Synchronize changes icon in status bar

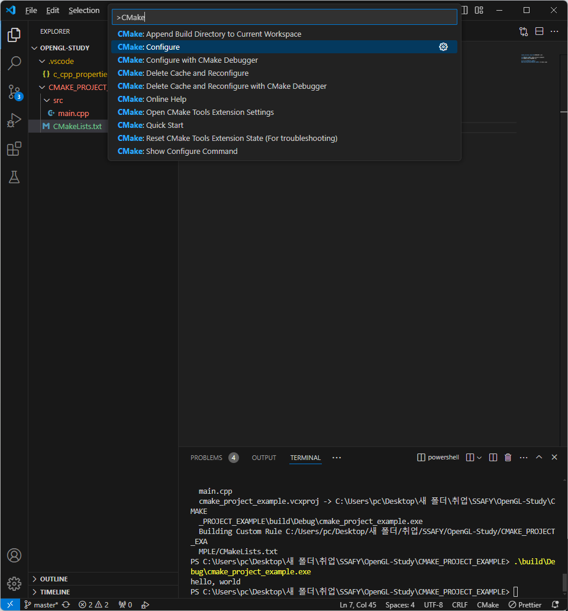pyautogui.click(x=66, y=604)
